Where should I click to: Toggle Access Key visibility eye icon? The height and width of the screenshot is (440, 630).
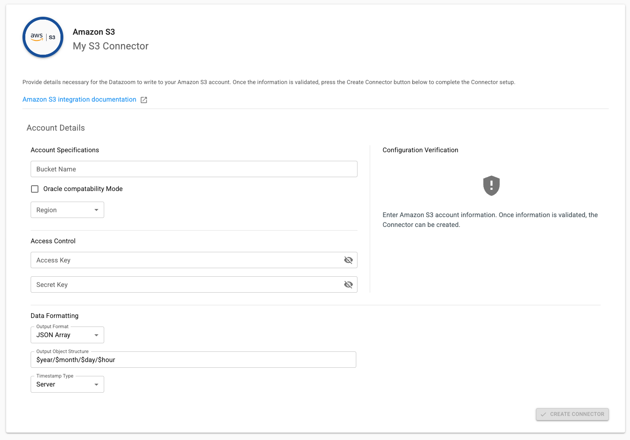348,260
